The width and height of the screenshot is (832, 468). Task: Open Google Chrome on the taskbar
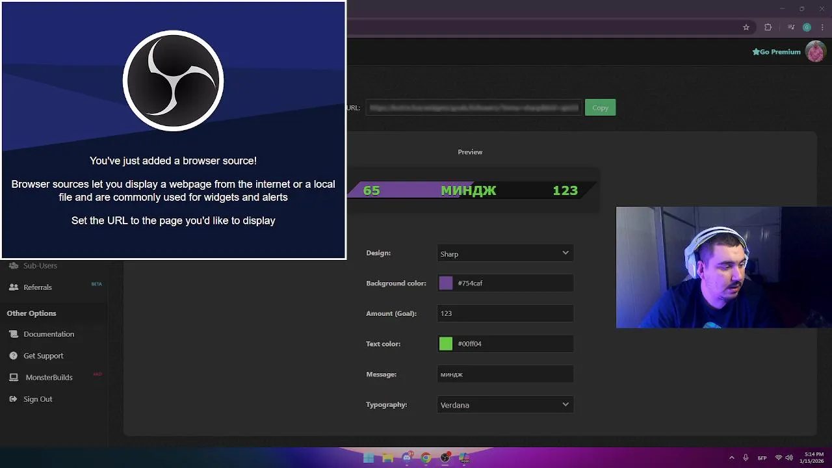[426, 458]
